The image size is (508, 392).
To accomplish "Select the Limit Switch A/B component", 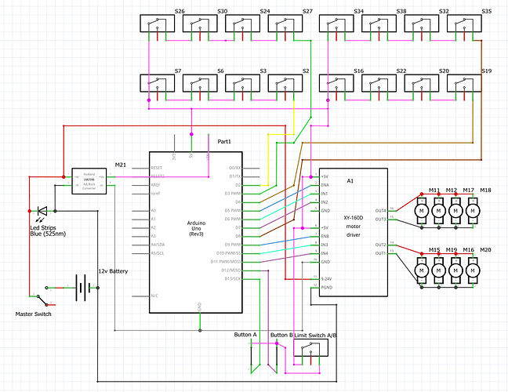I will tap(310, 347).
